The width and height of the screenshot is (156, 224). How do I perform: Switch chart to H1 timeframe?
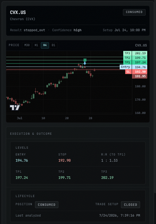click(x=36, y=45)
